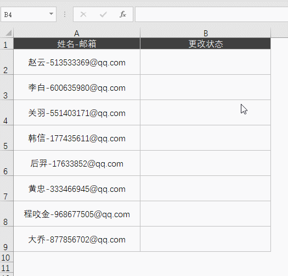Select row 5 header

point(7,138)
